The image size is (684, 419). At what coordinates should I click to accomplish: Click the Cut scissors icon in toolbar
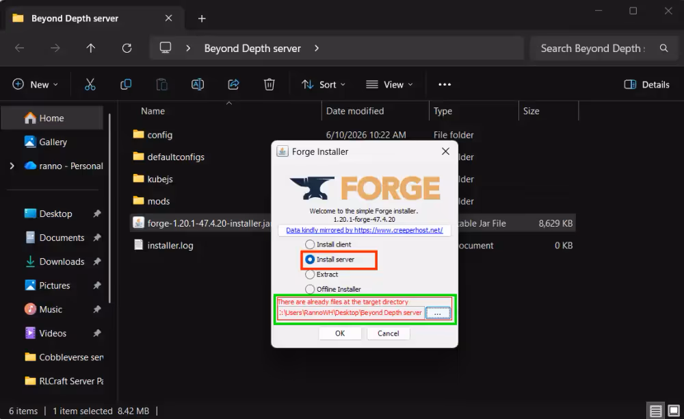(90, 84)
